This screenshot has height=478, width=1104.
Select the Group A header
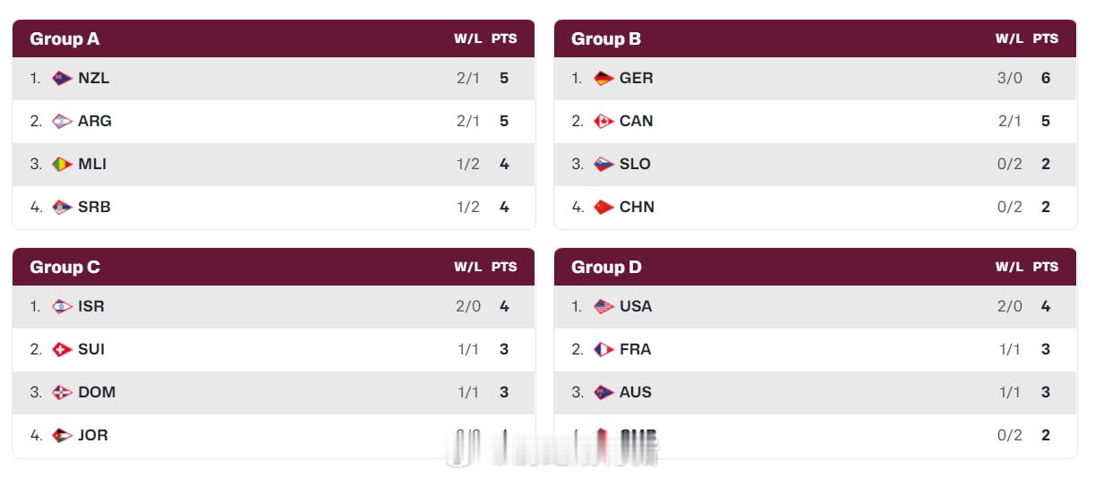64,38
